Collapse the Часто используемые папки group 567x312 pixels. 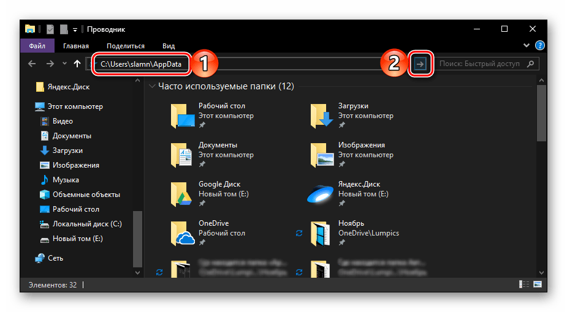click(152, 87)
